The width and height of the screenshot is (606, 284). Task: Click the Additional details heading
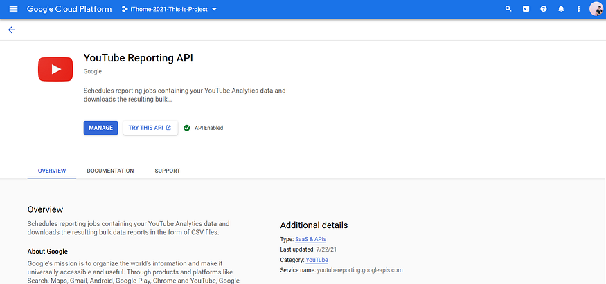pyautogui.click(x=314, y=225)
